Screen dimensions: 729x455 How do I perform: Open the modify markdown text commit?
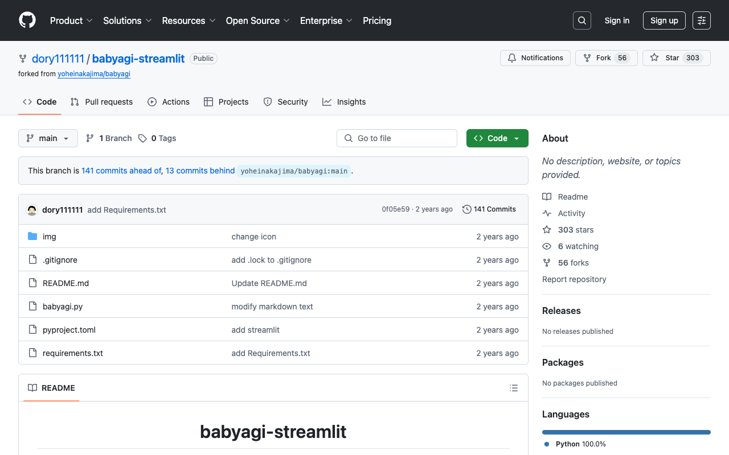pos(272,307)
